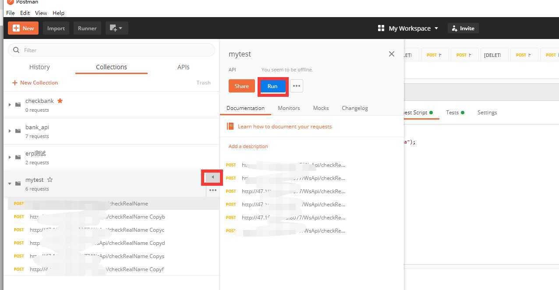The image size is (559, 290).
Task: Open the mytest row three-dot menu
Action: 213,190
